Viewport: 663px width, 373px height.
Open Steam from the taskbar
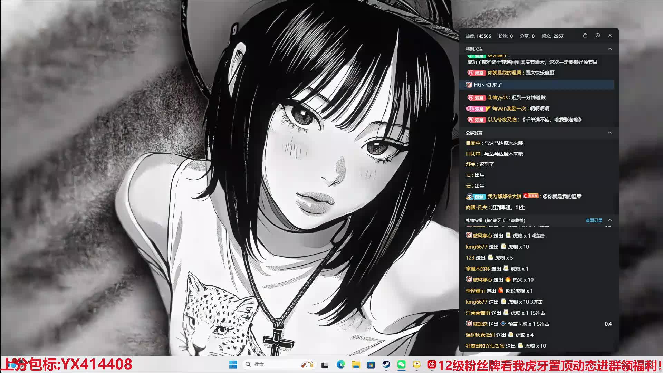point(386,364)
